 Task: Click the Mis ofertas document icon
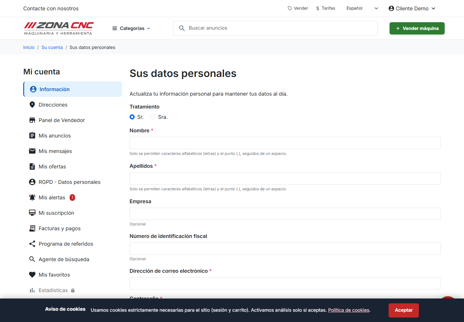[32, 166]
